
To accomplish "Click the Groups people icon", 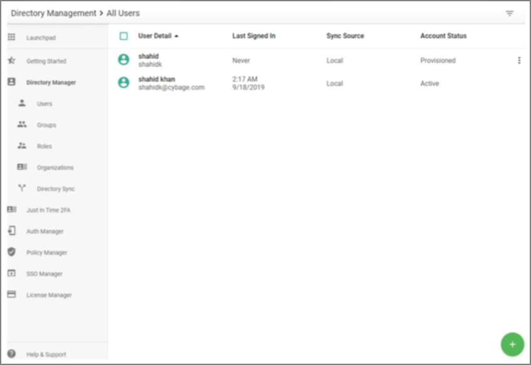I will 22,124.
